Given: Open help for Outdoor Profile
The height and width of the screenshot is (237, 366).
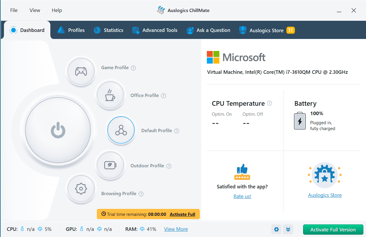Looking at the screenshot, I should click(x=169, y=166).
